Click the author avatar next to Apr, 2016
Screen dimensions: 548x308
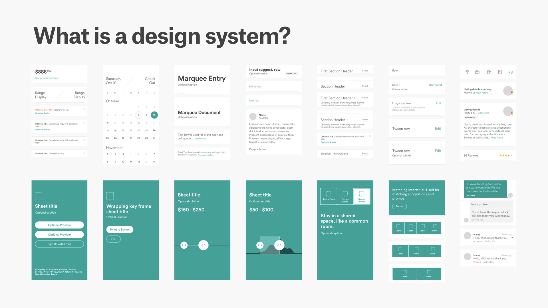(x=253, y=116)
